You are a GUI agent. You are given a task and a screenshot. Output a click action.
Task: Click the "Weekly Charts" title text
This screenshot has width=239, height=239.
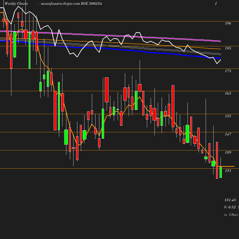(16, 3)
